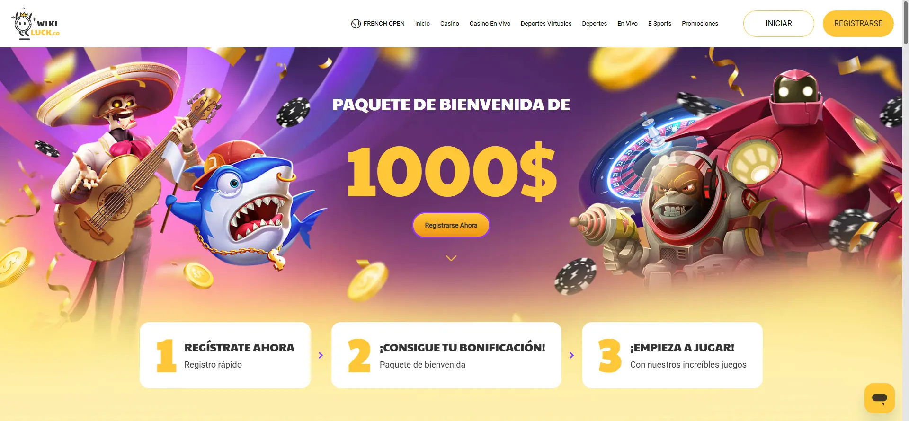Image resolution: width=909 pixels, height=421 pixels.
Task: Click the yellow number 3 step icon
Action: click(610, 355)
